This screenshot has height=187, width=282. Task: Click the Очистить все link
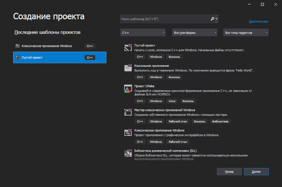click(258, 21)
